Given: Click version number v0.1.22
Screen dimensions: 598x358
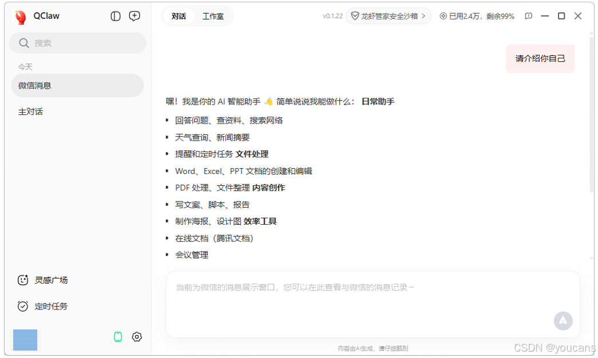Looking at the screenshot, I should pos(332,16).
